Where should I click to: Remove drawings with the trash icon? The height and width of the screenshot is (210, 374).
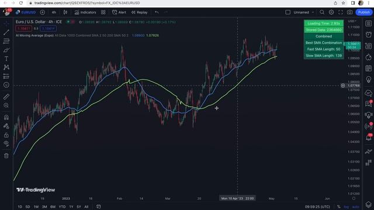[6, 156]
